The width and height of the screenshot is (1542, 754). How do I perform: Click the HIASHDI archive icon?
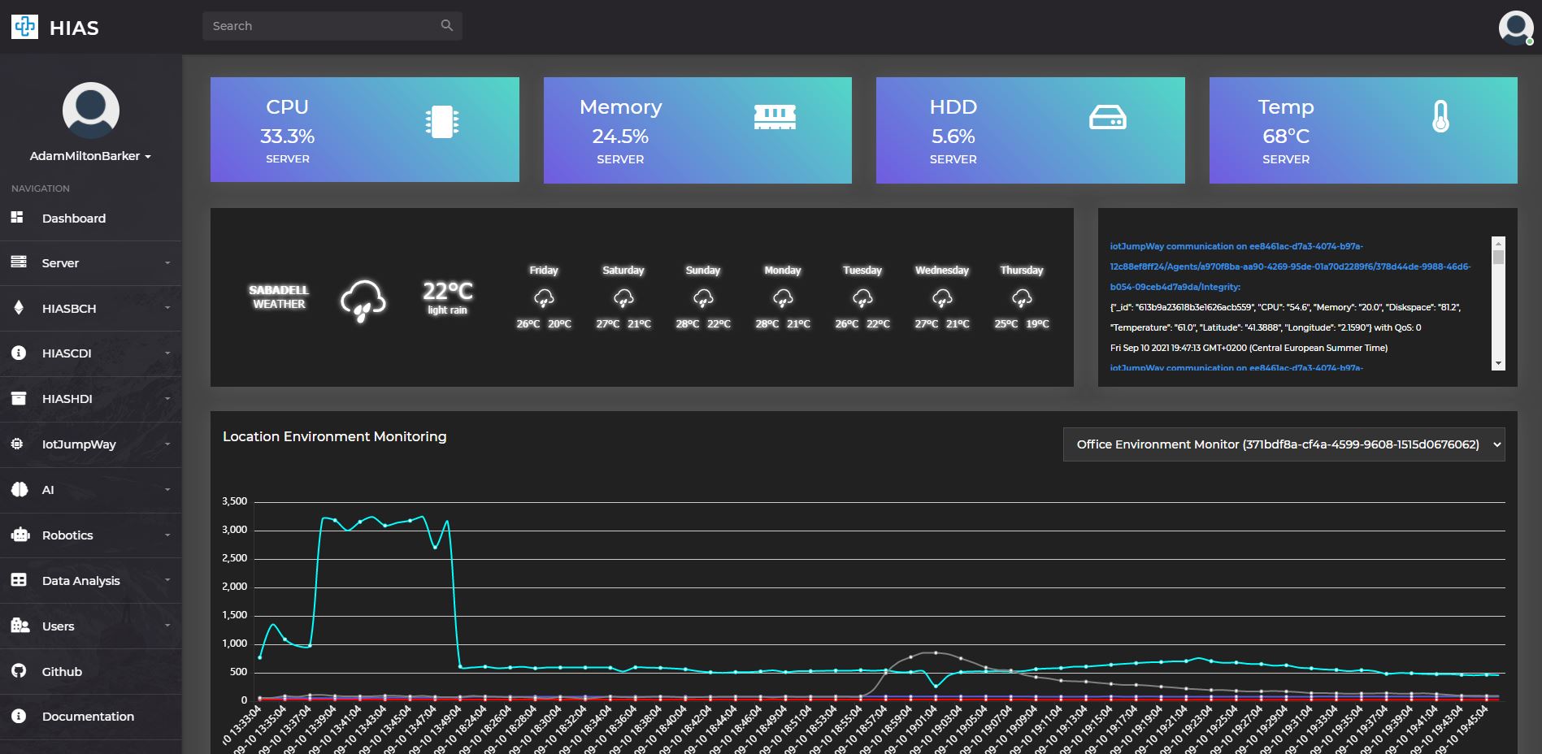pos(19,398)
